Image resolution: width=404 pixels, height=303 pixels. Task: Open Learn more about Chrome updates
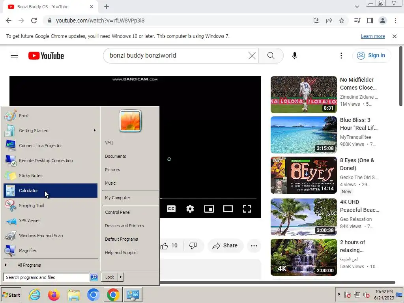(x=373, y=36)
